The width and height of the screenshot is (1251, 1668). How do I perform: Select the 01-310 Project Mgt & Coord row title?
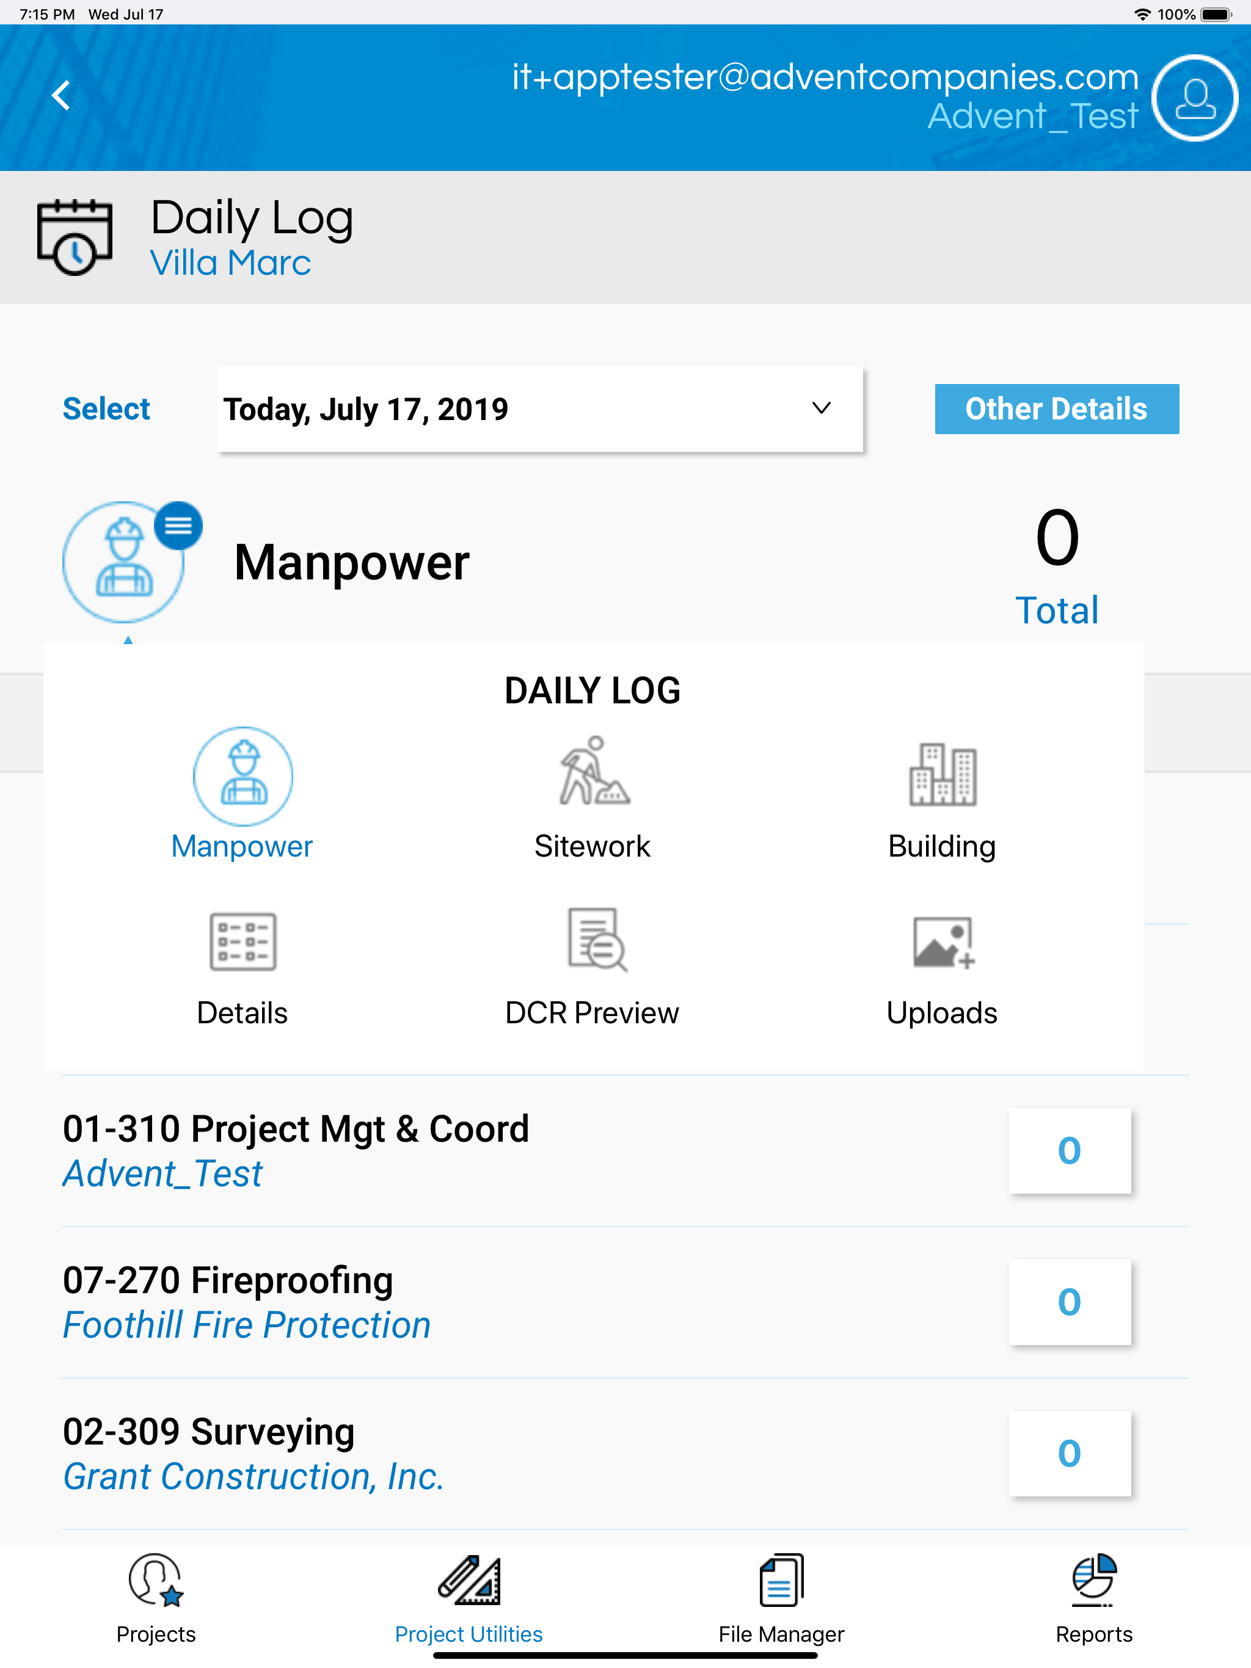pos(296,1129)
